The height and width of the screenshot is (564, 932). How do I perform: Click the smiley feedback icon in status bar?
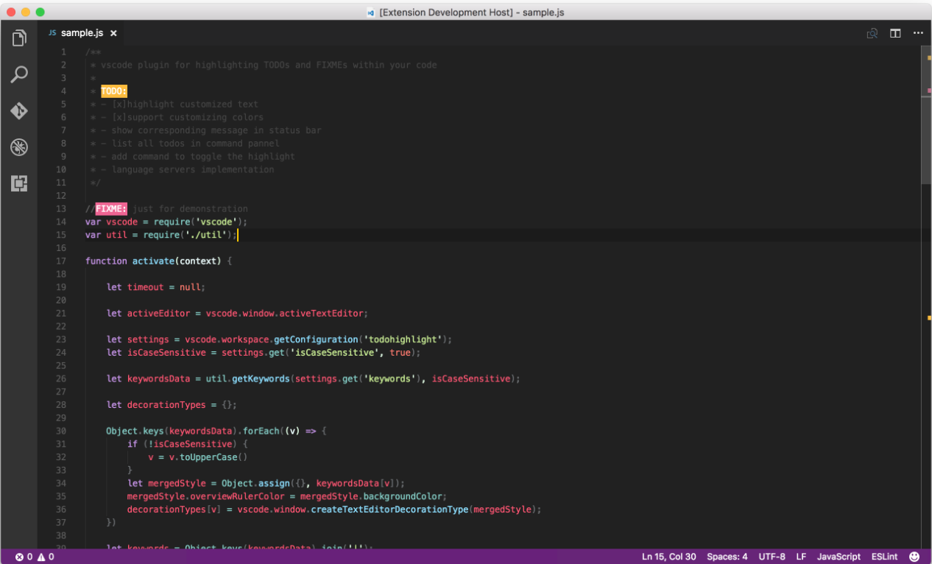point(914,556)
